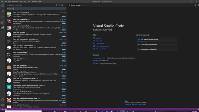This screenshot has width=199, height=112.
Task: Open the Selection menu
Action: coord(15,2)
